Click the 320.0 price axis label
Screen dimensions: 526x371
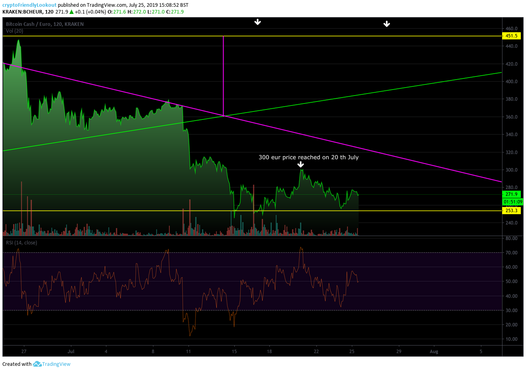512,152
